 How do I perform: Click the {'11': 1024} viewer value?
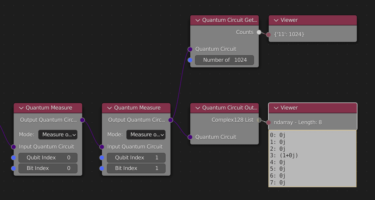tap(289, 35)
